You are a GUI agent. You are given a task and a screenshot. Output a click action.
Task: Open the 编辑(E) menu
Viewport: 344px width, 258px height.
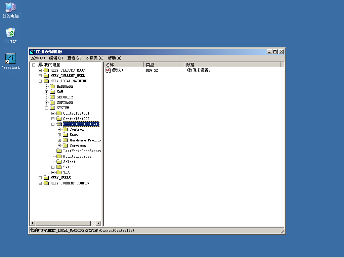coord(56,58)
